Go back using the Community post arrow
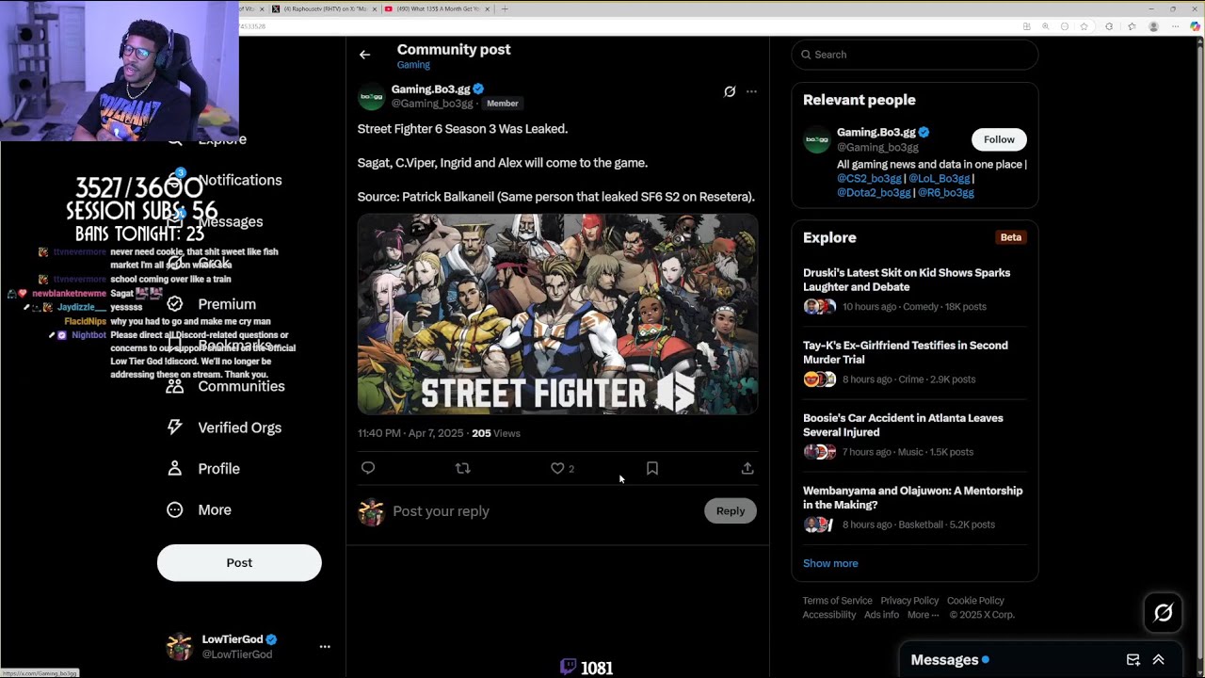The image size is (1205, 678). pyautogui.click(x=364, y=55)
